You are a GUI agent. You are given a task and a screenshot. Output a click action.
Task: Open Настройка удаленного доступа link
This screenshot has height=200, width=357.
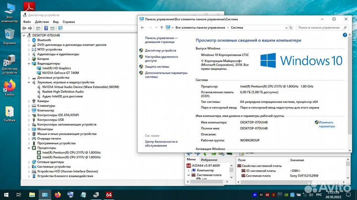(x=162, y=58)
